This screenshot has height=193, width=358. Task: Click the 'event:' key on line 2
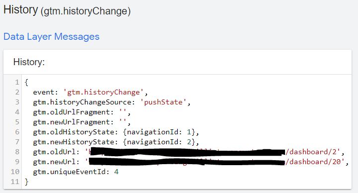[46, 92]
